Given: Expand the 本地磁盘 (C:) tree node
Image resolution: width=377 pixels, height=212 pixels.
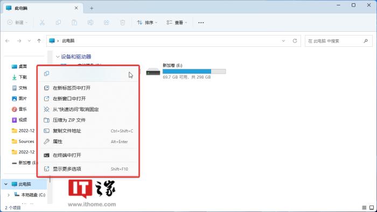Looking at the screenshot, I should pyautogui.click(x=9, y=195).
